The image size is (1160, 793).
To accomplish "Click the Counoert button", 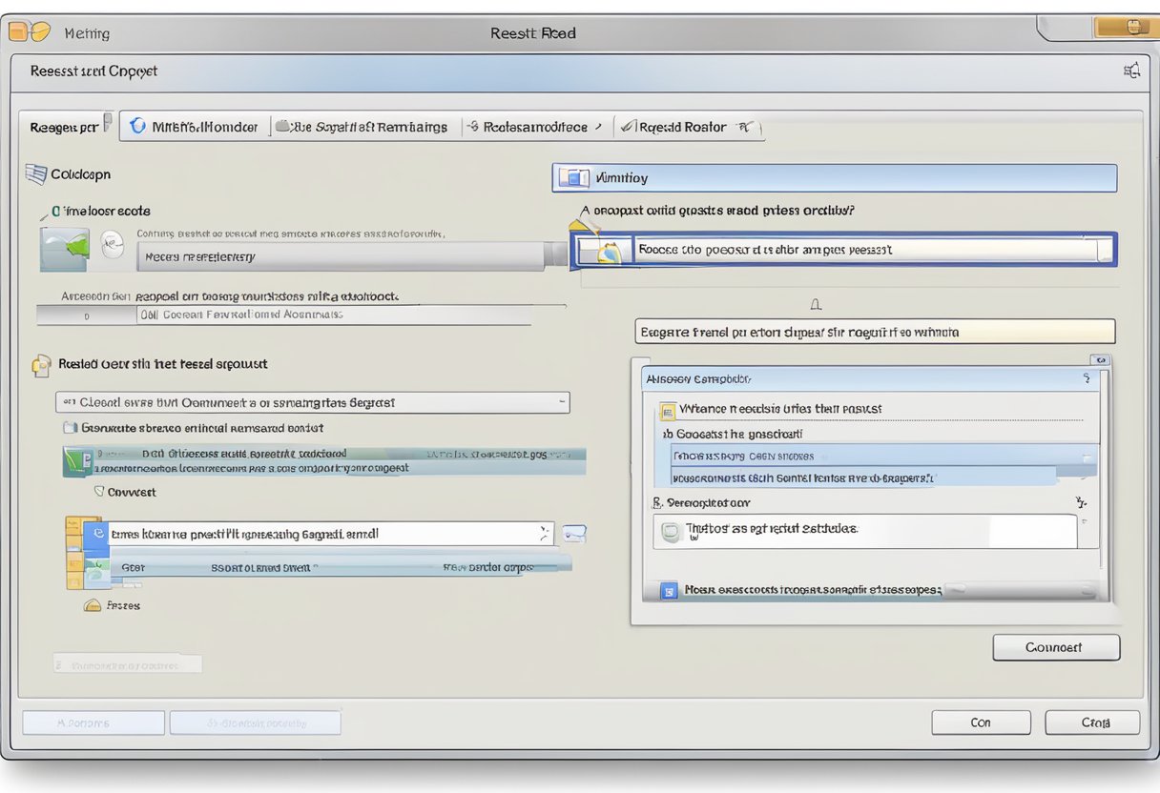I will tap(1055, 647).
